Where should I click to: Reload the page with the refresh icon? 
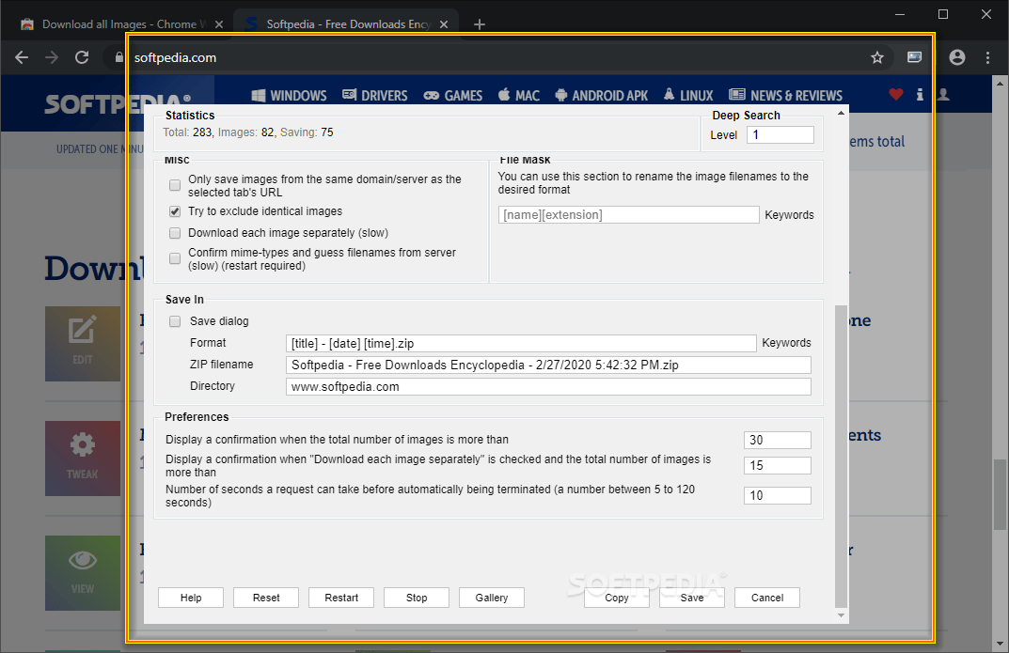pyautogui.click(x=82, y=57)
